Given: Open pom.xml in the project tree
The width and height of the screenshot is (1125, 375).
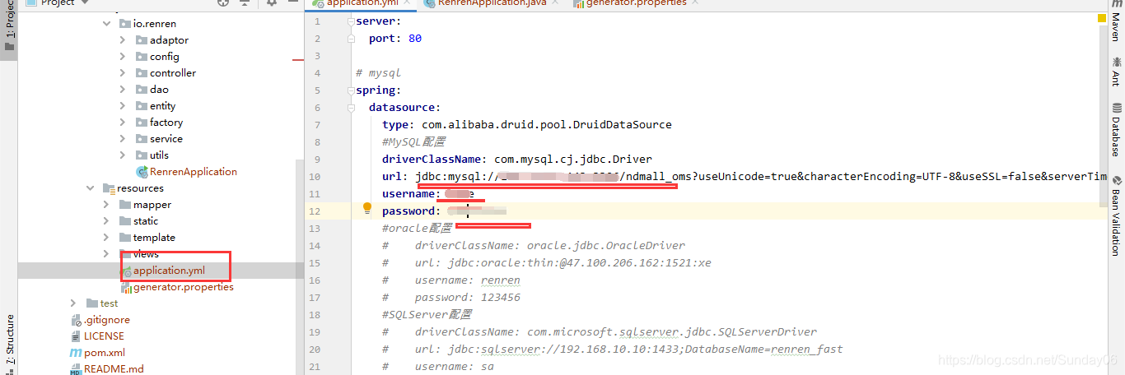Looking at the screenshot, I should pyautogui.click(x=97, y=353).
